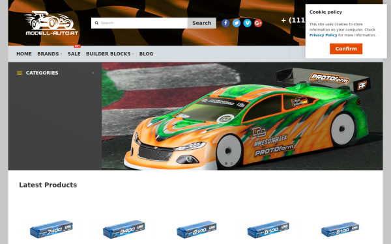
Task: Expand the Builder Blocks dropdown menu
Action: click(x=109, y=54)
